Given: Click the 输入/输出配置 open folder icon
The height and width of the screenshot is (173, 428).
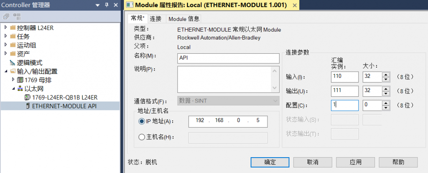Looking at the screenshot, I should point(13,71).
